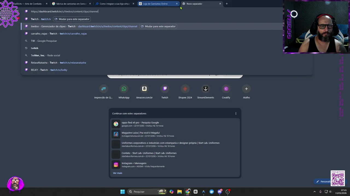Close the Novo separador tab
Viewport: 350px width, 196px height.
click(x=220, y=4)
